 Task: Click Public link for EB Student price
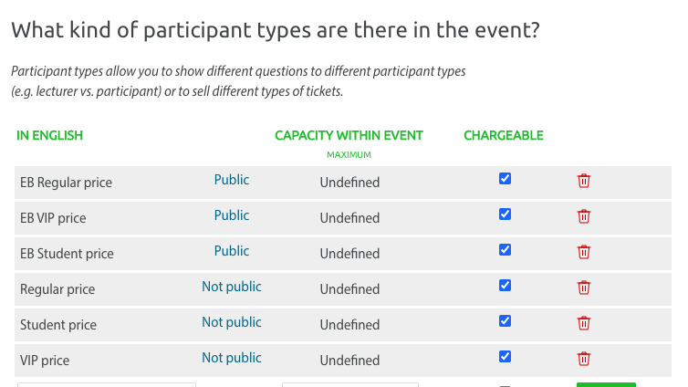click(232, 251)
